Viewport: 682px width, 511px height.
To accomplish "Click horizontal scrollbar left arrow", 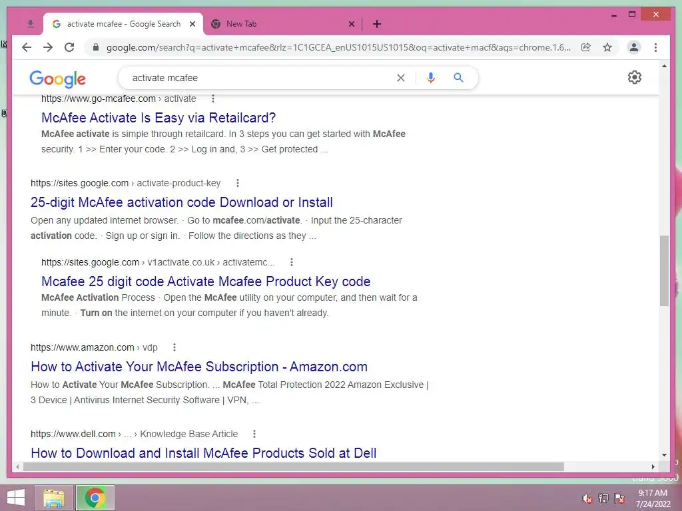I will [x=17, y=466].
